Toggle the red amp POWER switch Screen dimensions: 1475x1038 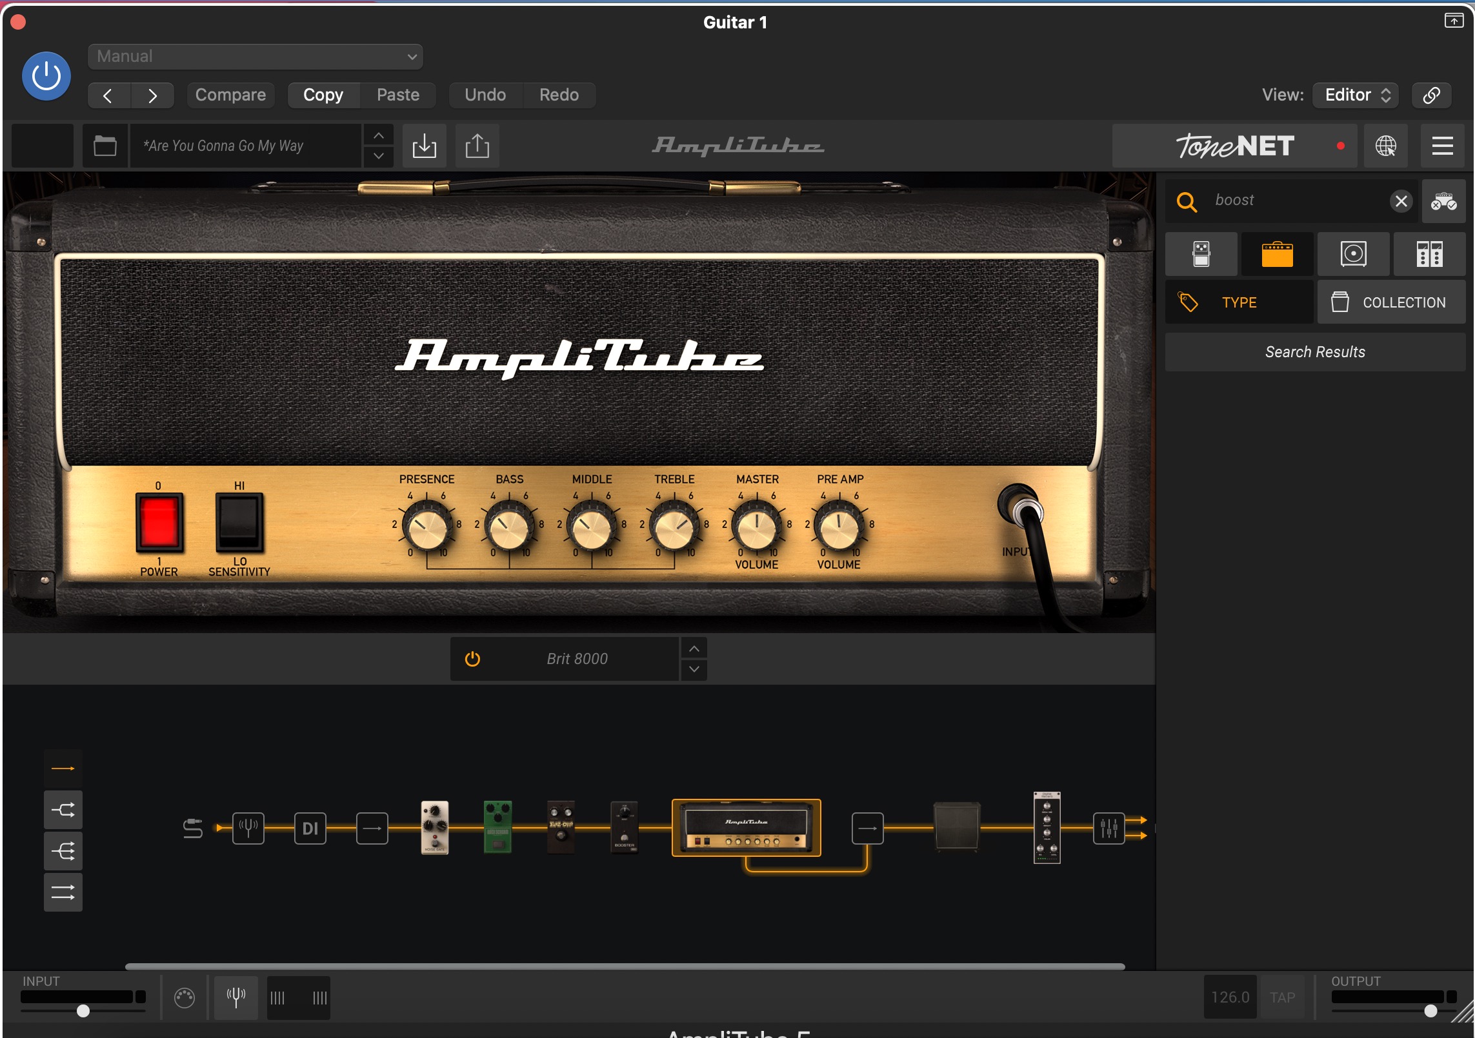[x=159, y=523]
